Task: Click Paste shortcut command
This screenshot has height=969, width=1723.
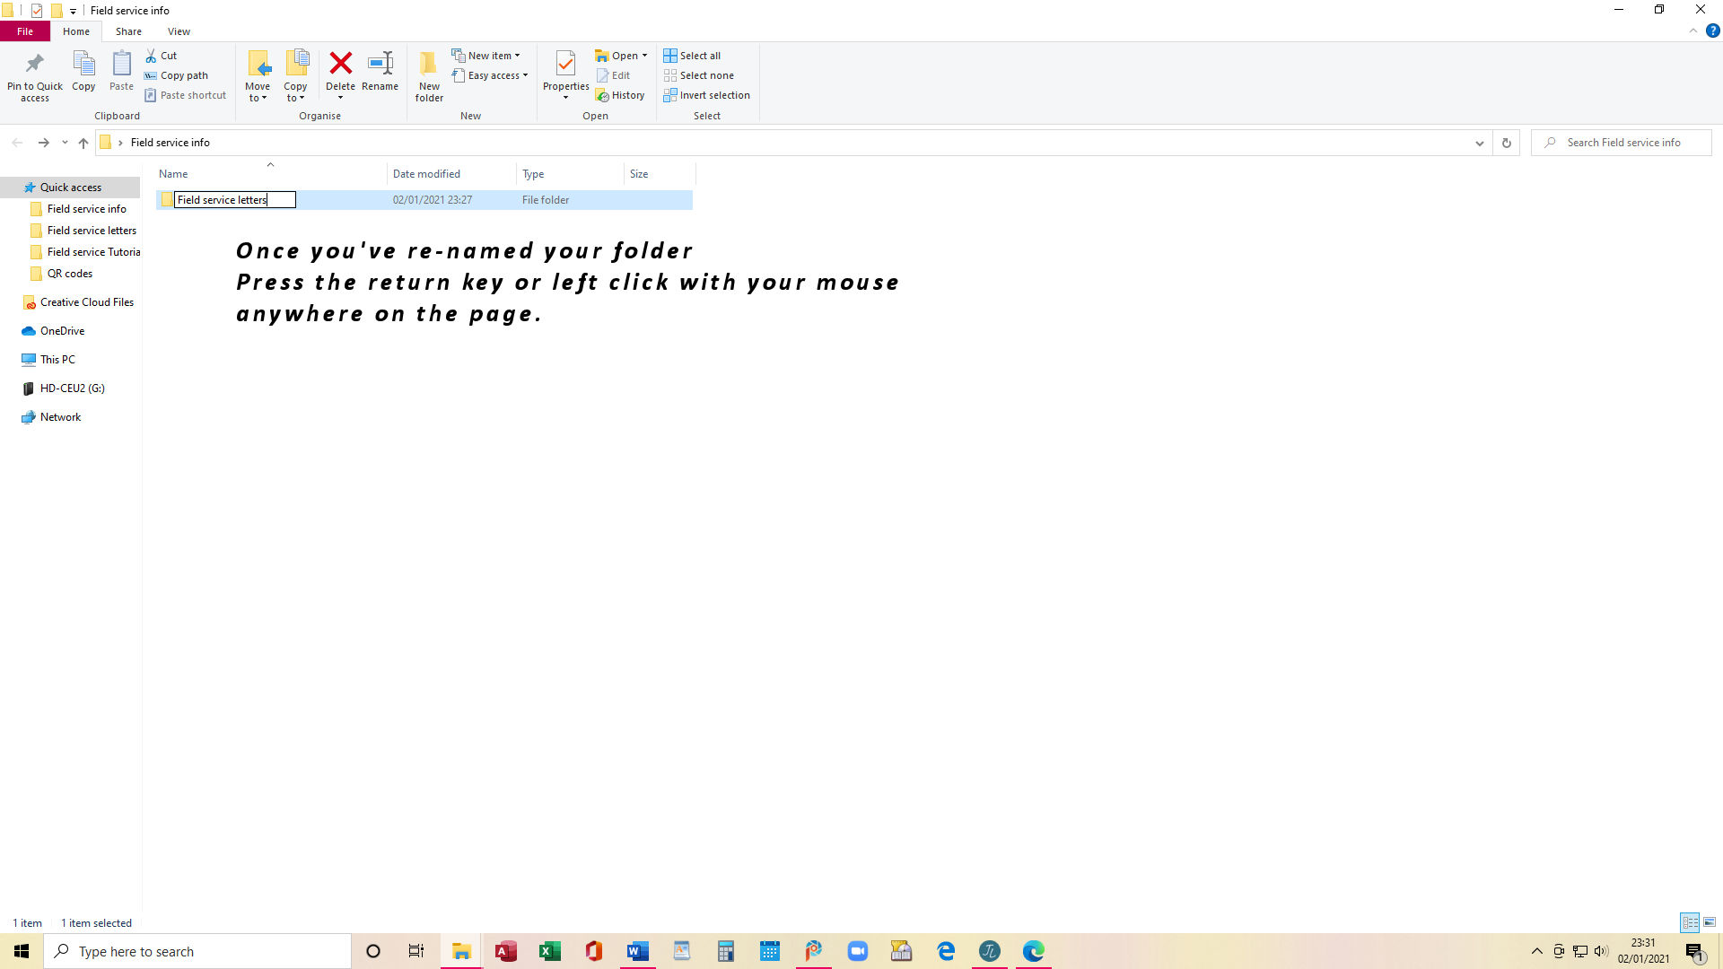Action: point(186,95)
